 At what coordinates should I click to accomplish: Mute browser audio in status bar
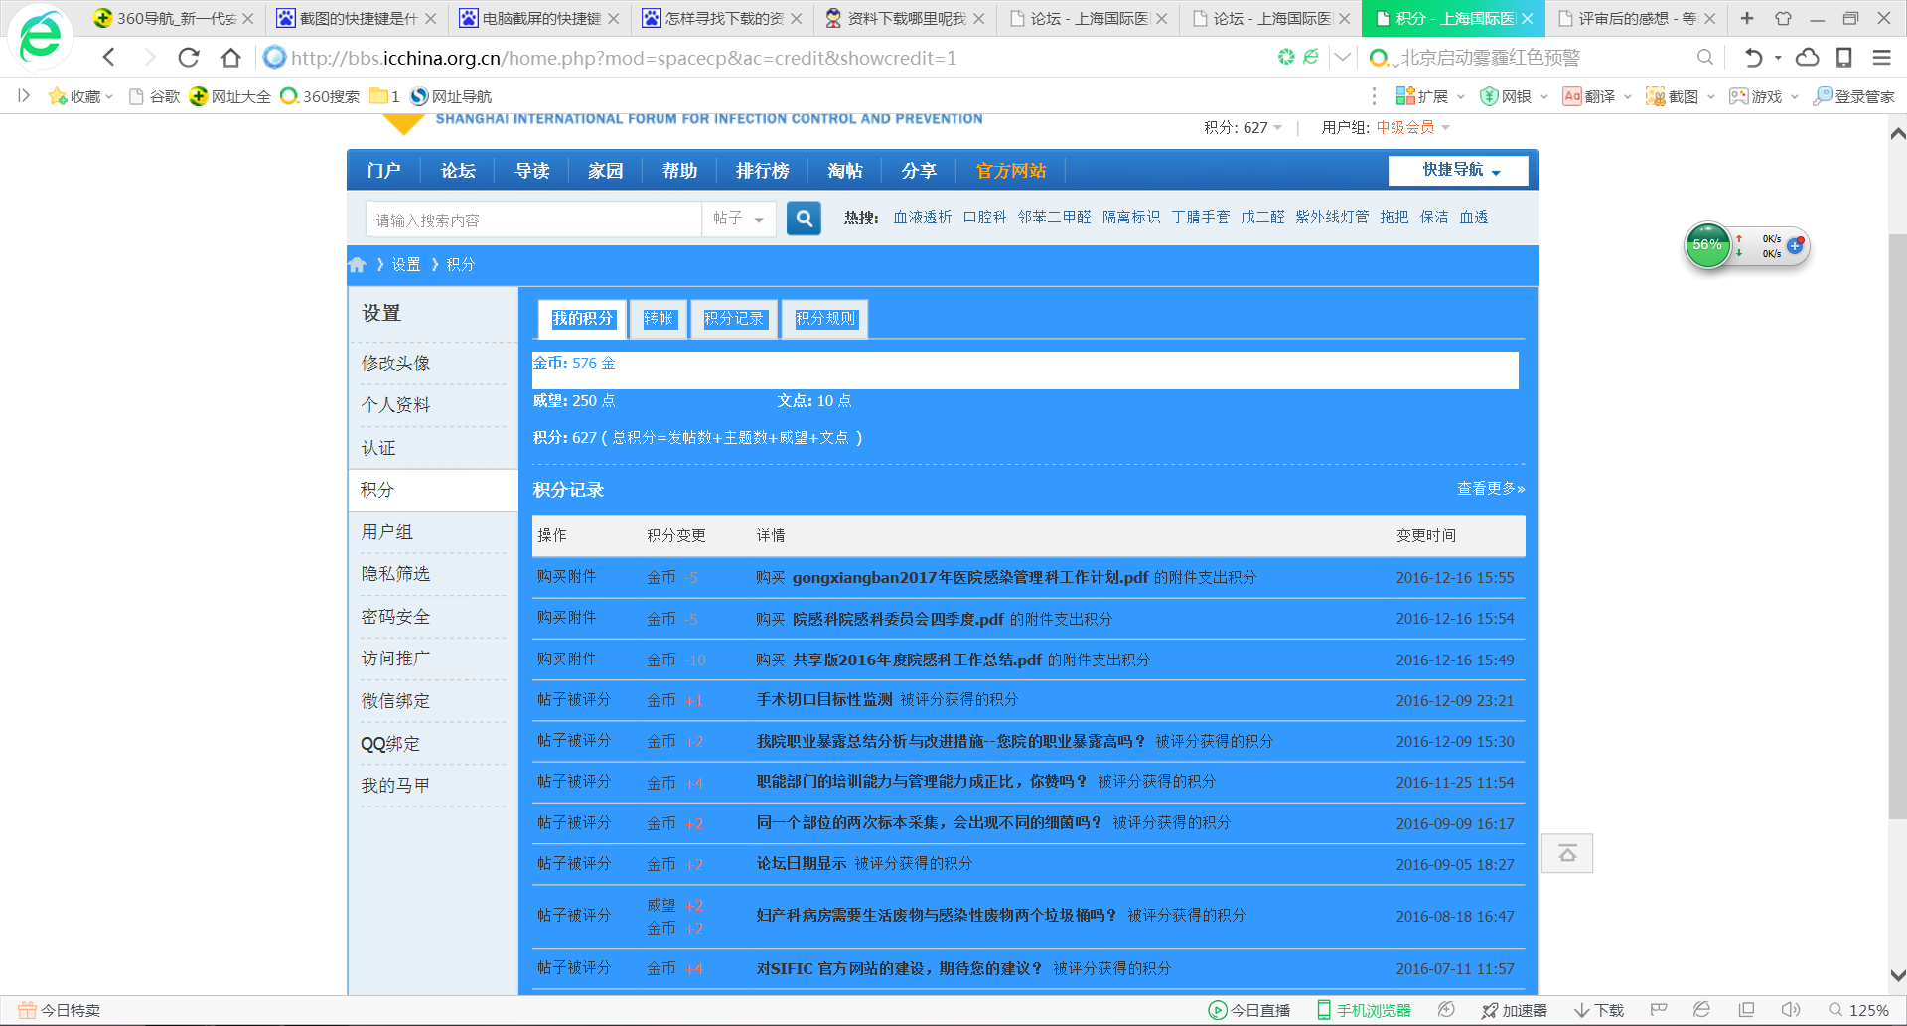(x=1791, y=1009)
